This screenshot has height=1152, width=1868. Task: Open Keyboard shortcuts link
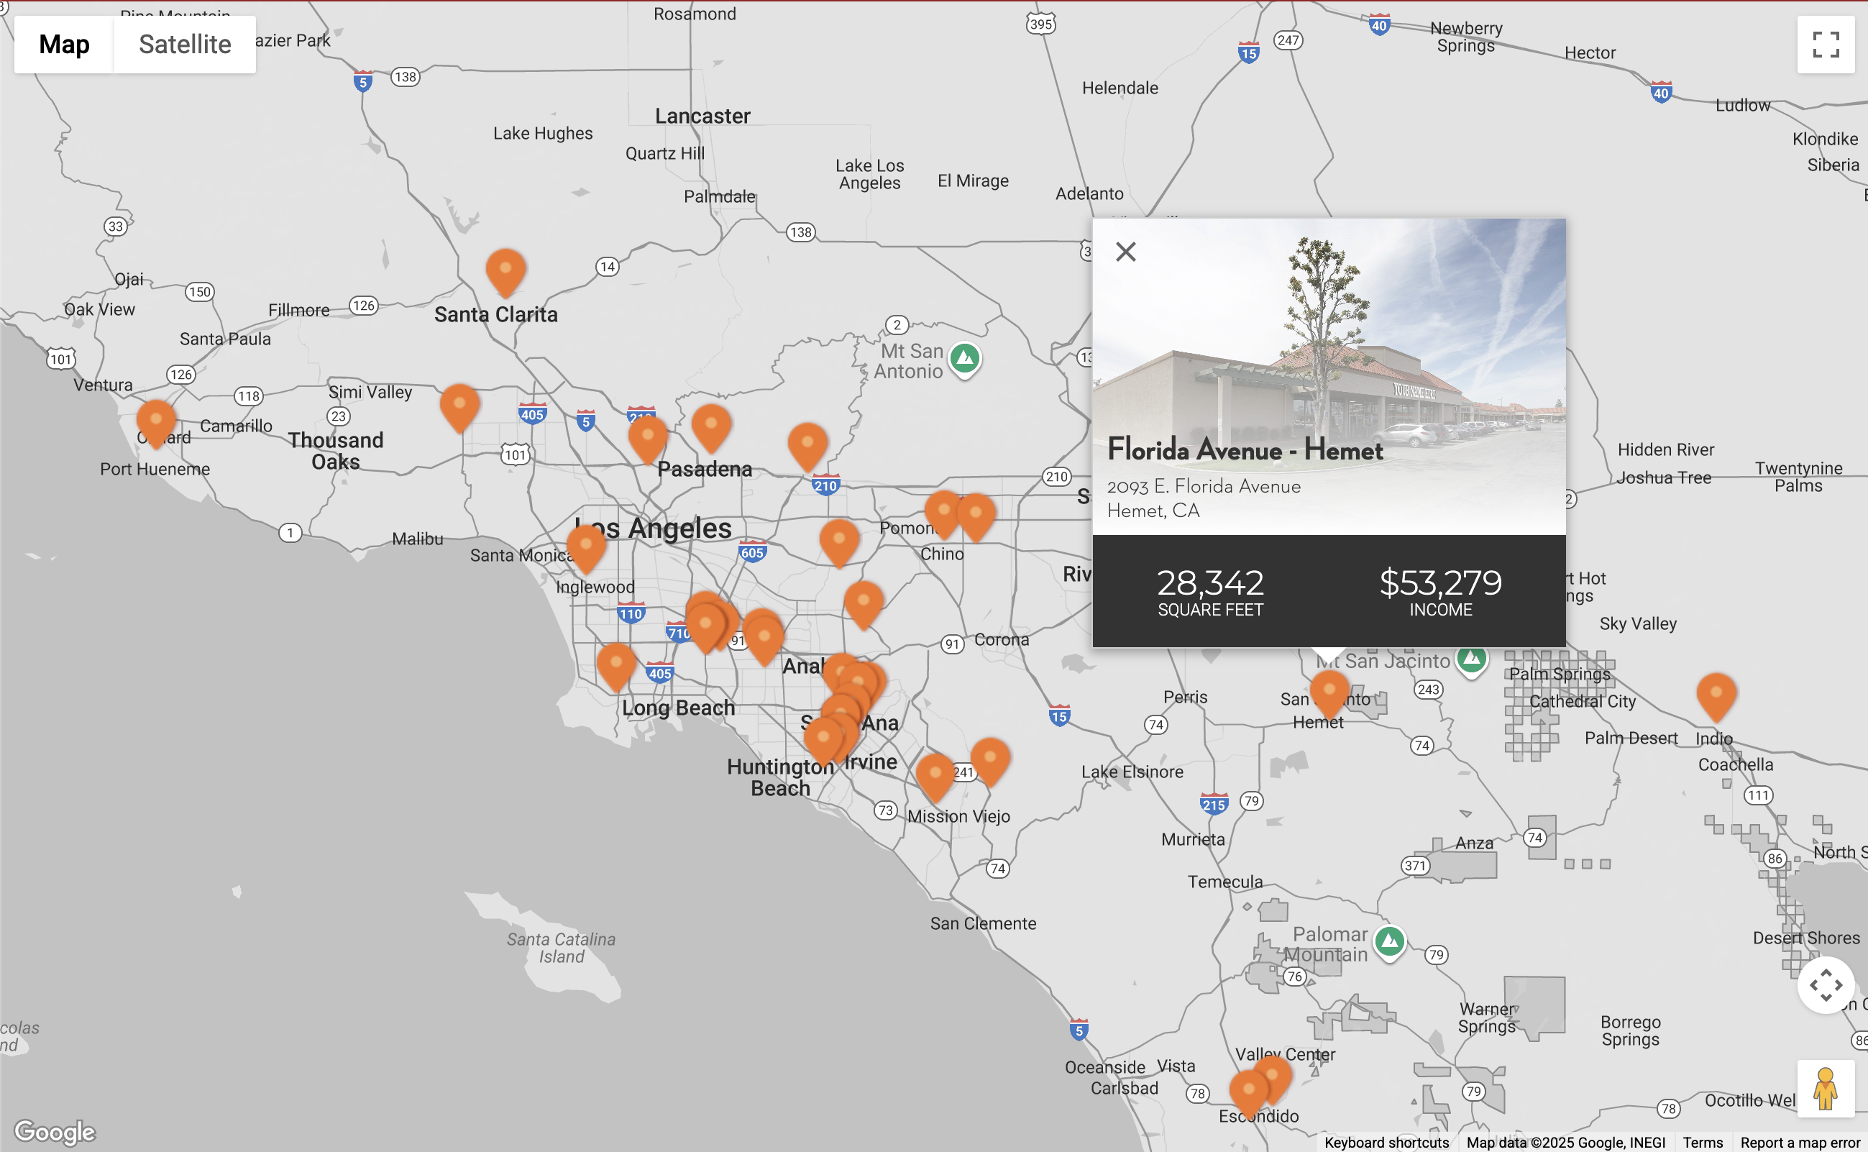click(x=1386, y=1142)
